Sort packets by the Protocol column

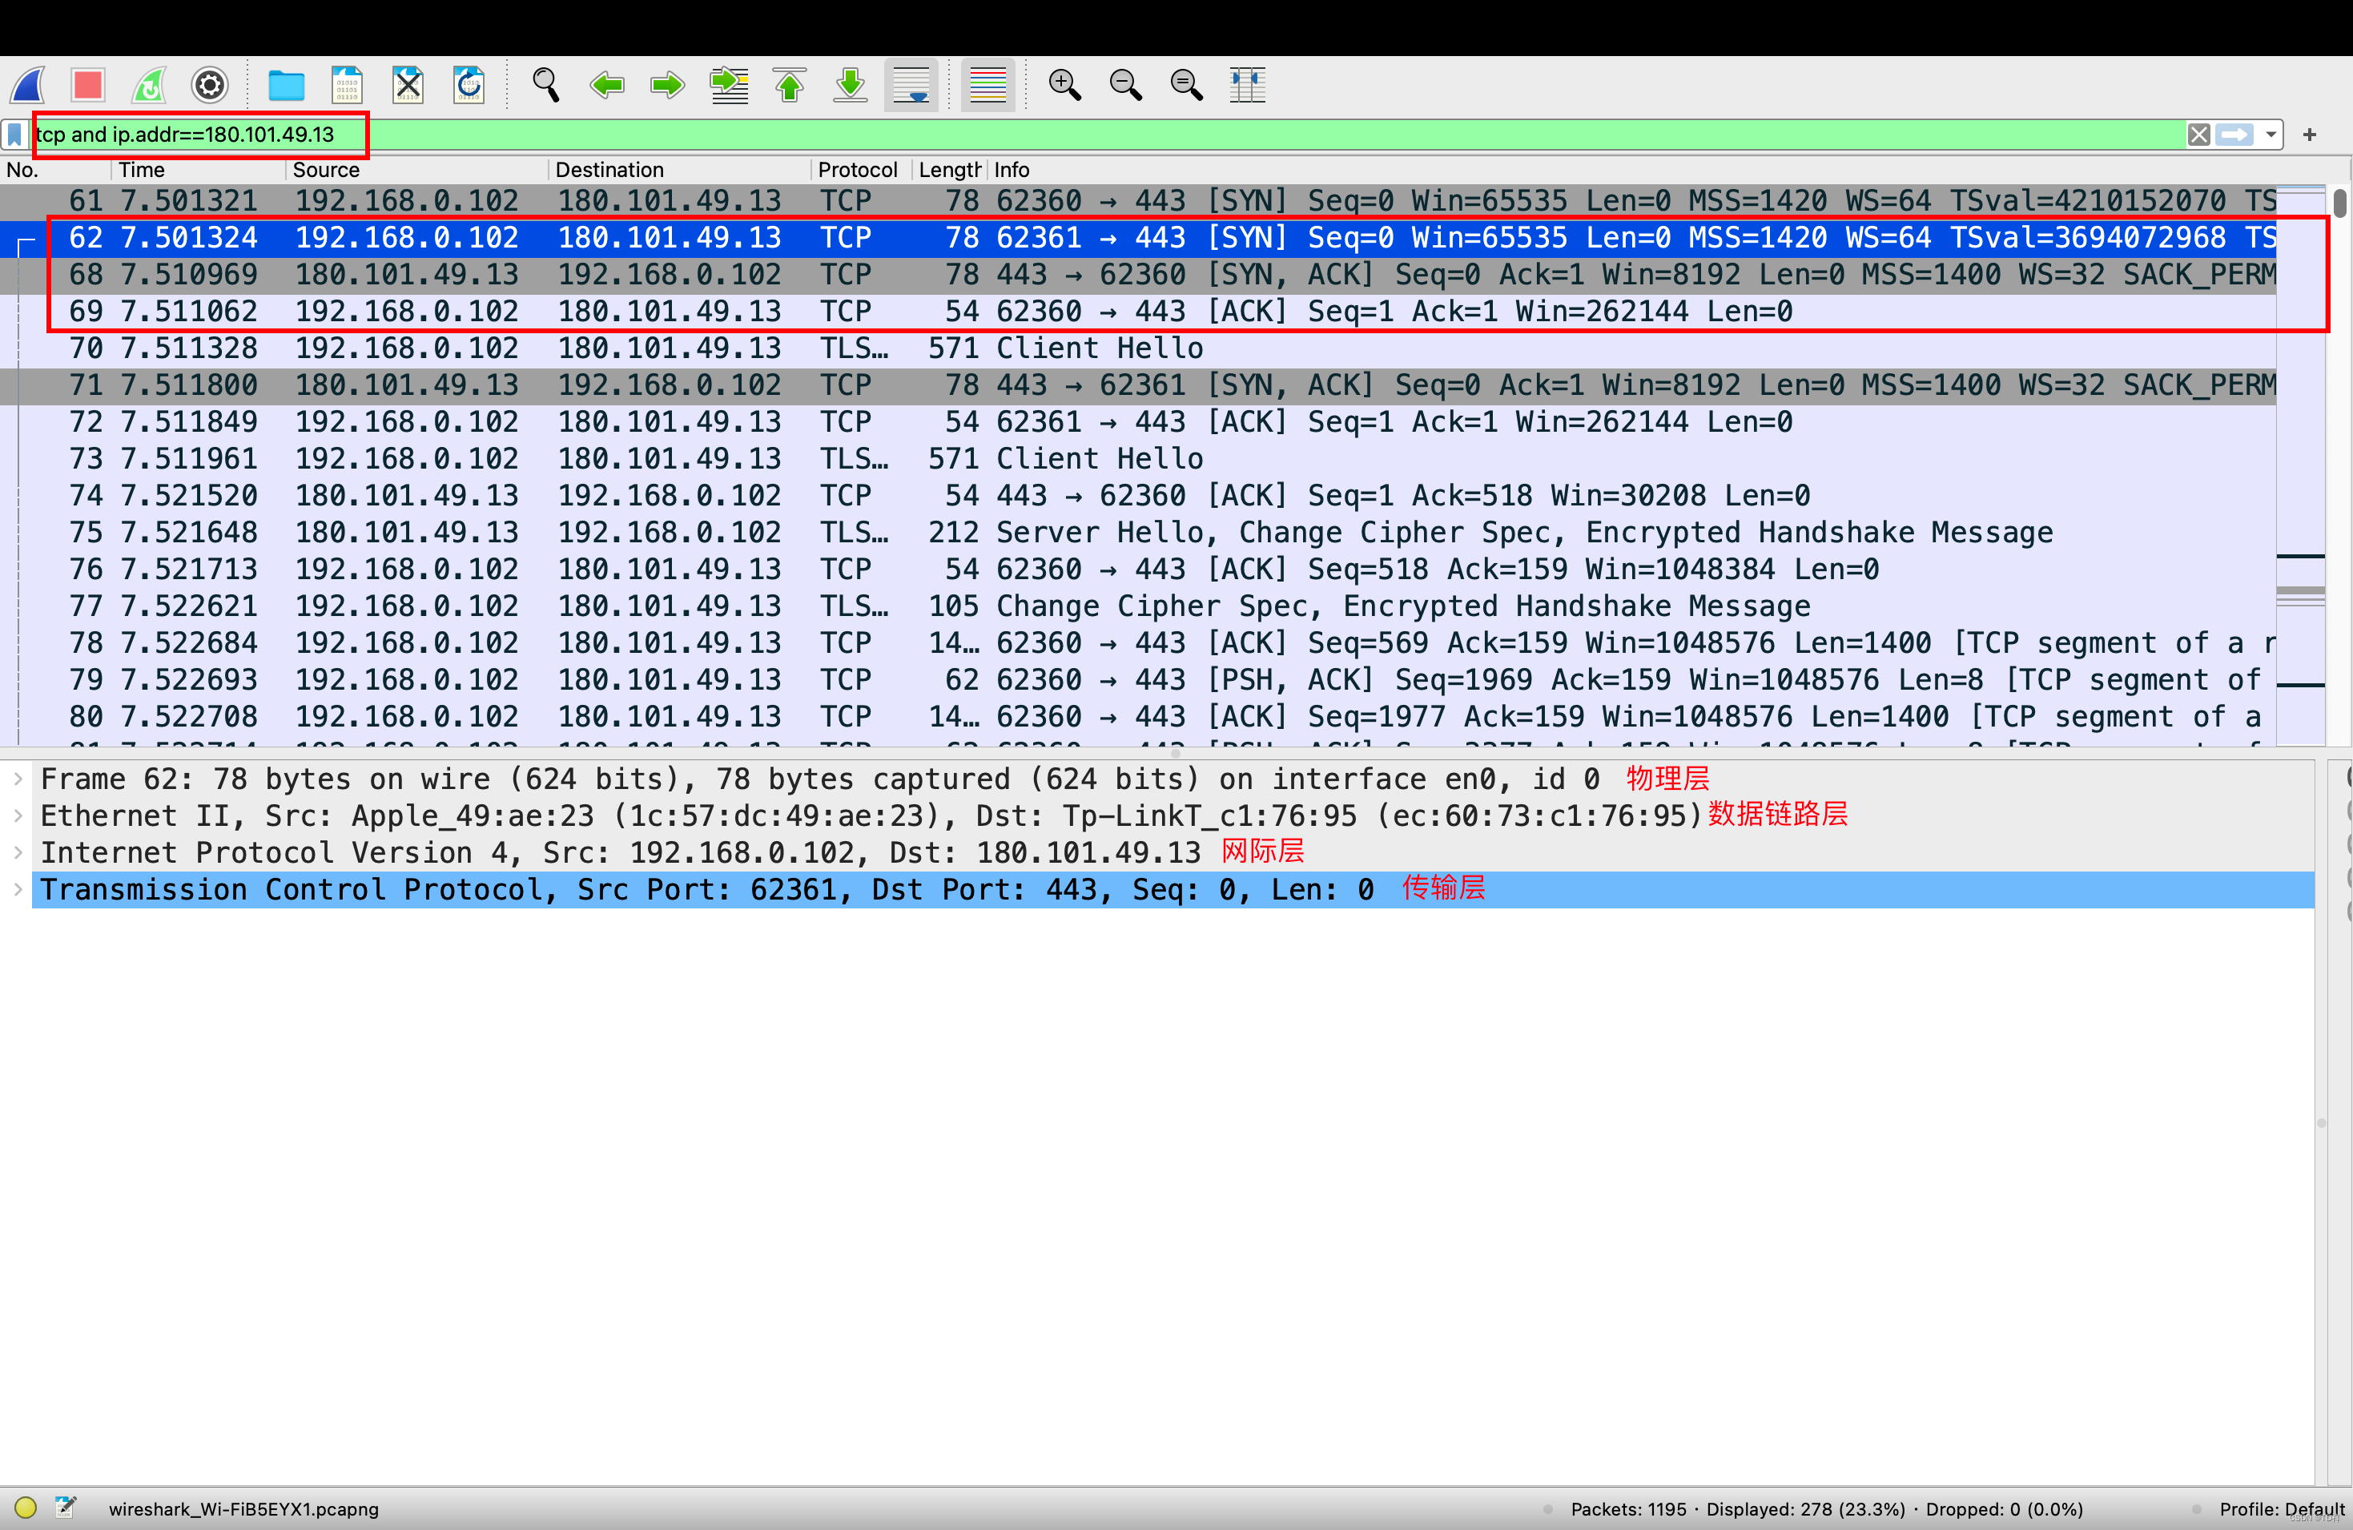[x=856, y=169]
